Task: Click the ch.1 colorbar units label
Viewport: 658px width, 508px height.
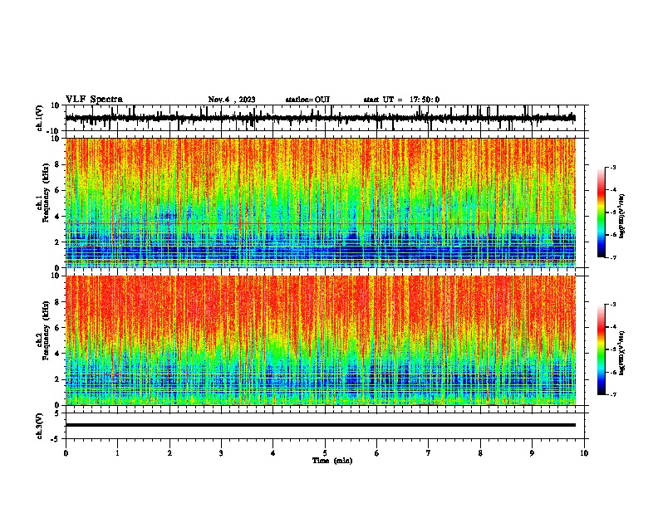Action: [x=621, y=217]
